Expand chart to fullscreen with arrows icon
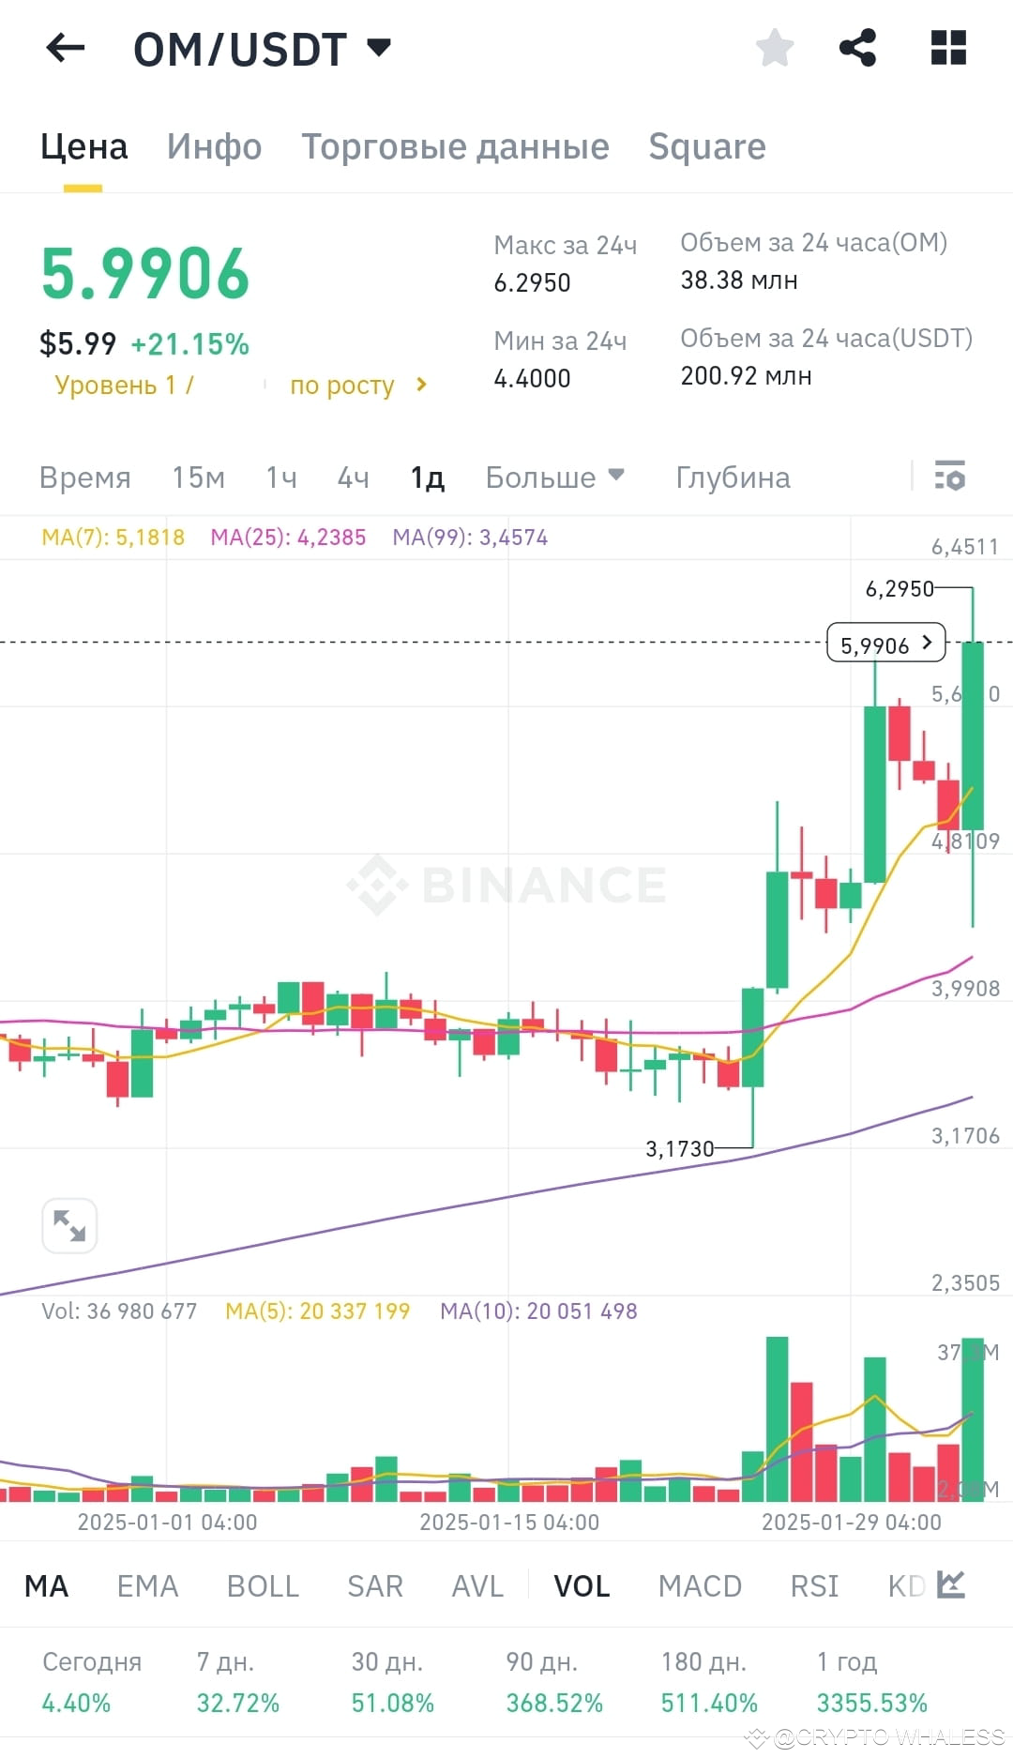This screenshot has height=1758, width=1013. 70,1225
